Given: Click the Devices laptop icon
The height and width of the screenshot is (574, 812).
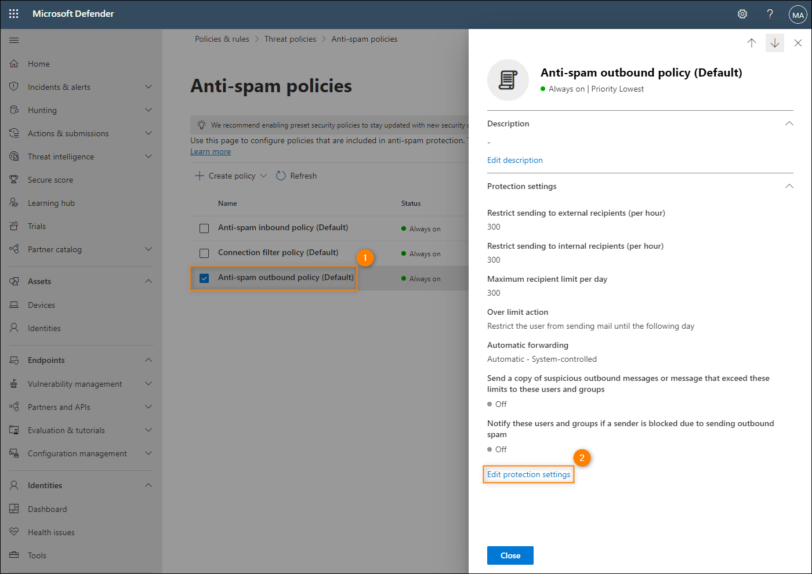Looking at the screenshot, I should coord(14,305).
